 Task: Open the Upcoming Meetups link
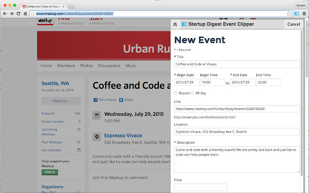49,132
